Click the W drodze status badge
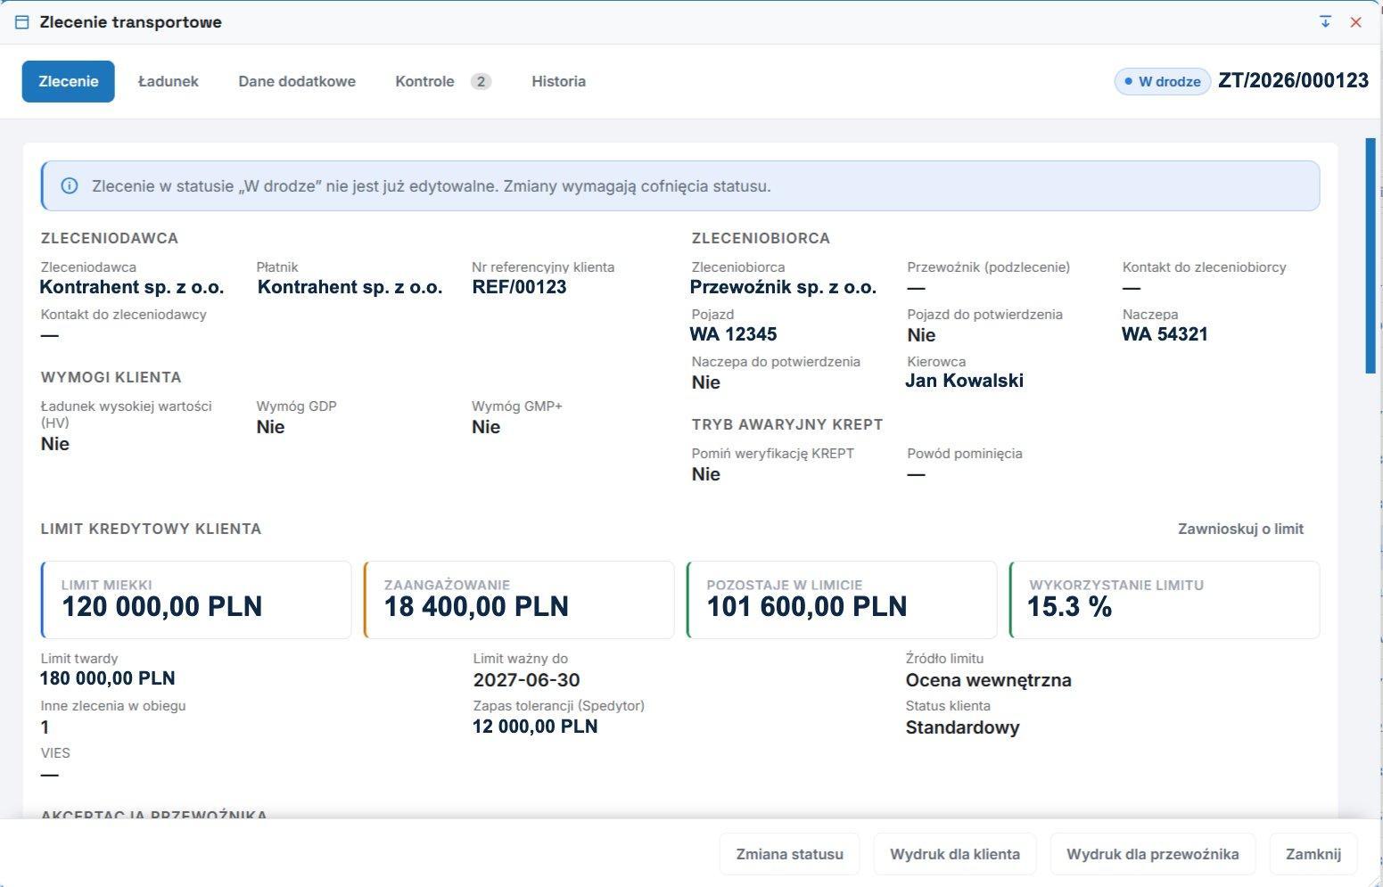 click(x=1162, y=81)
